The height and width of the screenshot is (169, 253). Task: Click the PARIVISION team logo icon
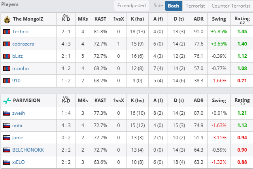point(7,101)
